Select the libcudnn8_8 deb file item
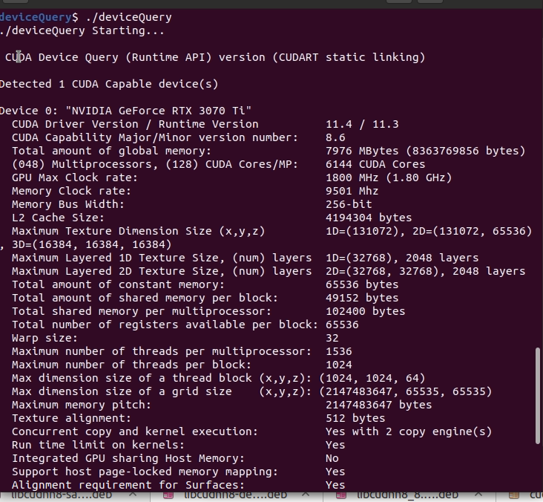Screen dimensions: 543x502 tap(407, 495)
